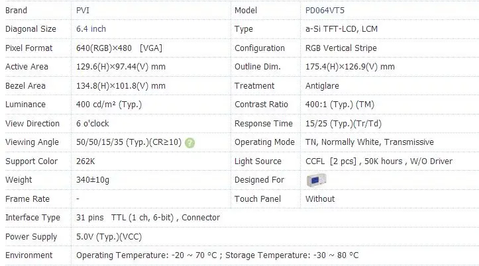
Task: Open the Designed For device thumbnail image
Action: pos(317,180)
